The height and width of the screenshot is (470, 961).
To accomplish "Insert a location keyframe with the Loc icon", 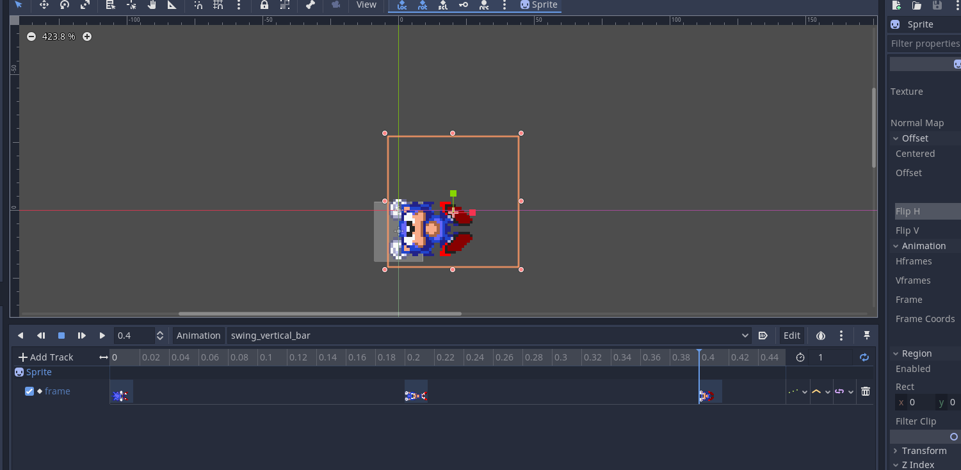I will 401,5.
